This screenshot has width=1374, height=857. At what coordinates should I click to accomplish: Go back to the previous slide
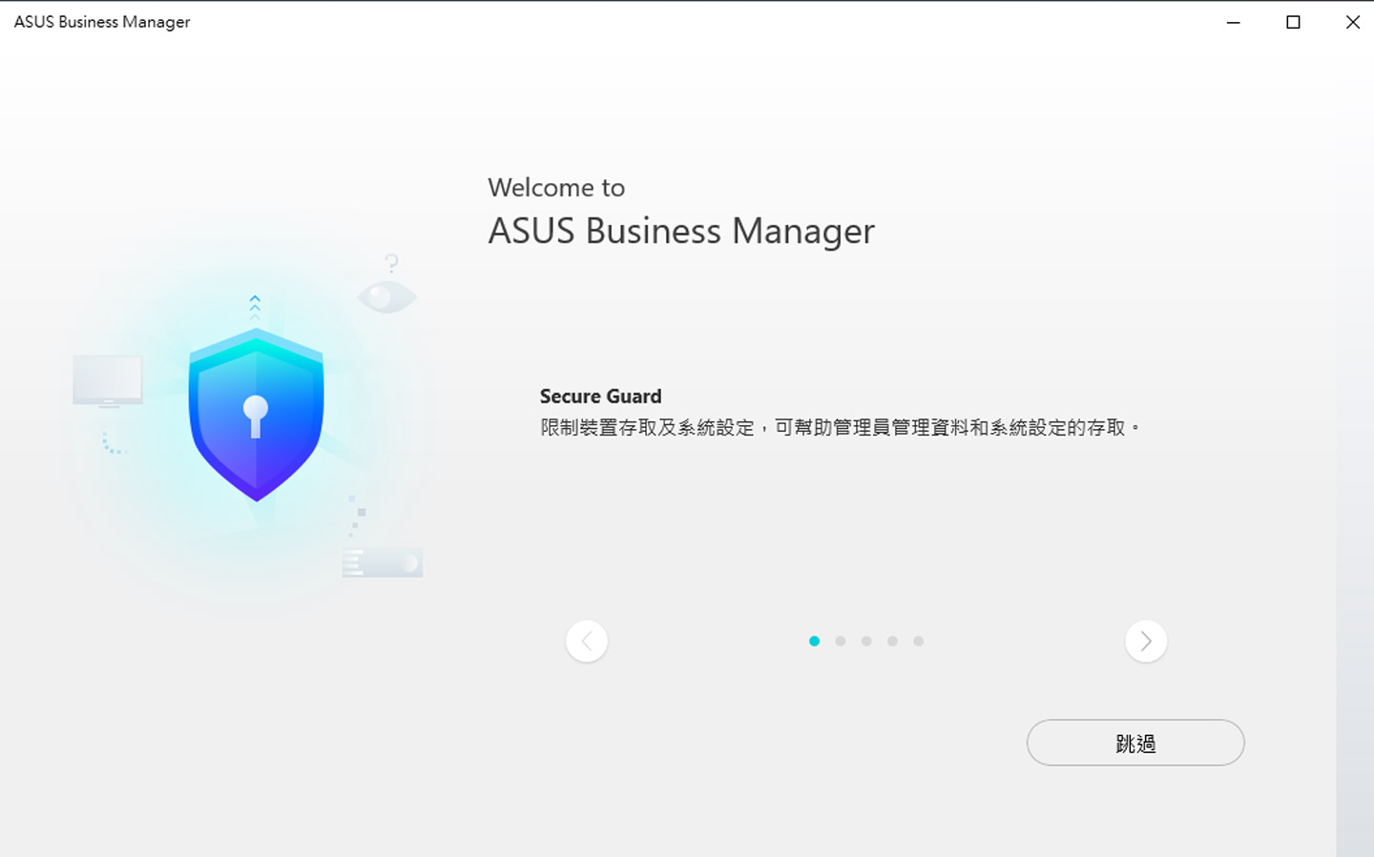(587, 641)
